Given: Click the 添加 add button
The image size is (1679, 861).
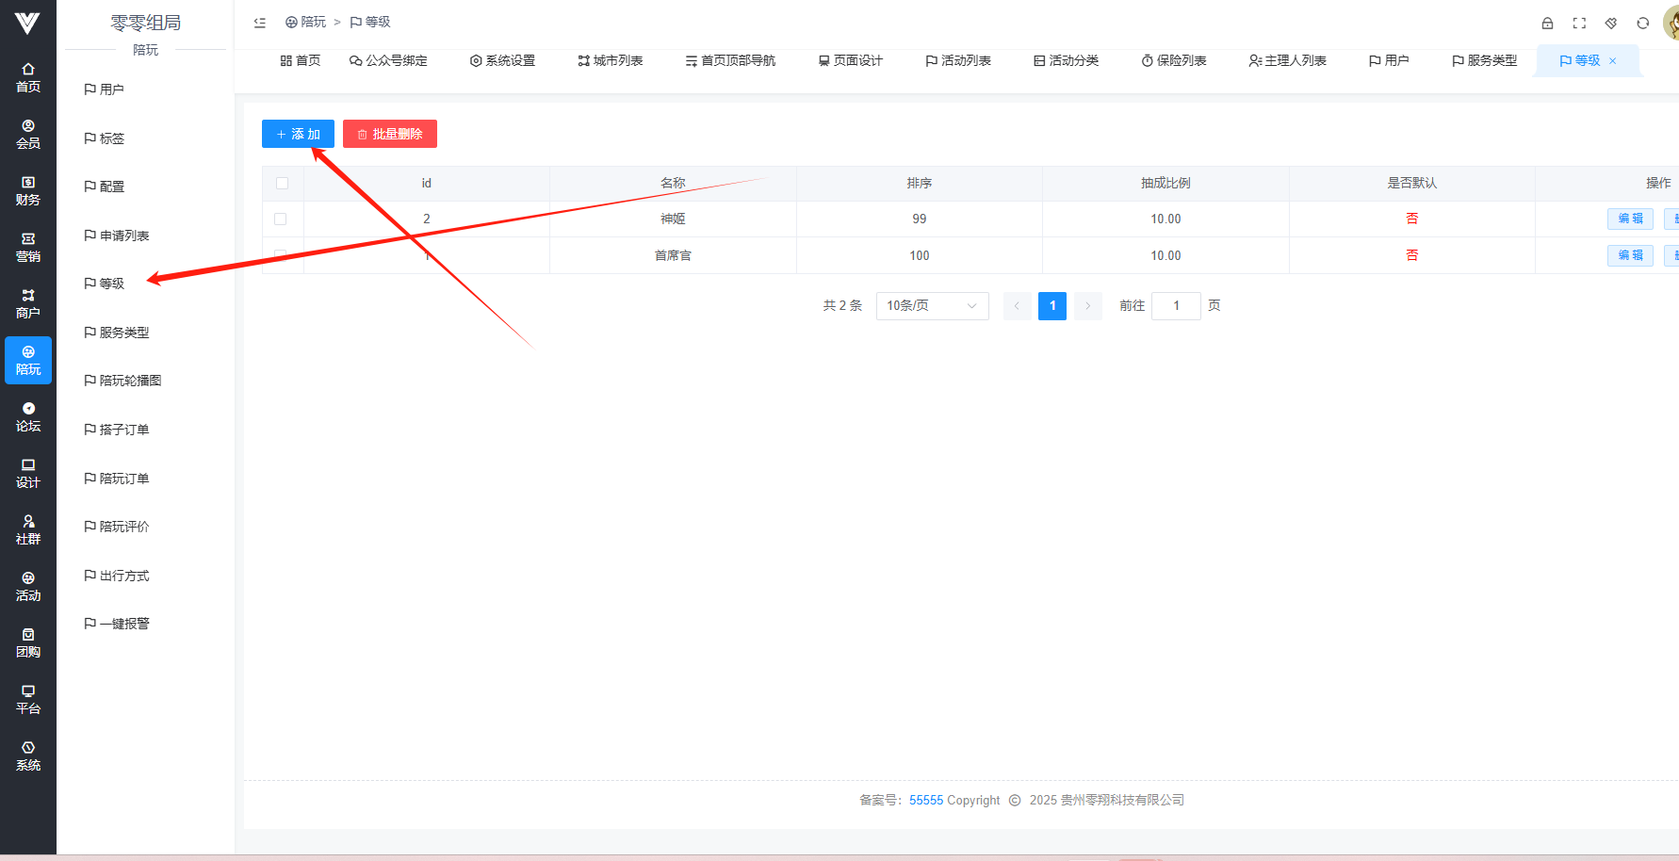Looking at the screenshot, I should [x=298, y=134].
